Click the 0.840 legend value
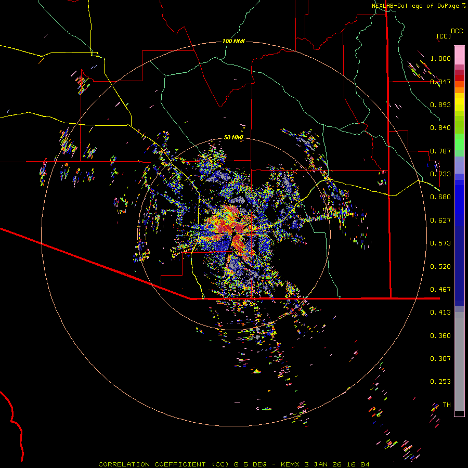The image size is (468, 468). tap(440, 128)
